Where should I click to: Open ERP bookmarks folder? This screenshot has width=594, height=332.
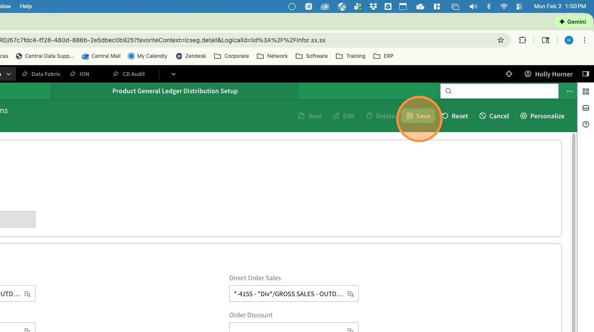pyautogui.click(x=383, y=56)
